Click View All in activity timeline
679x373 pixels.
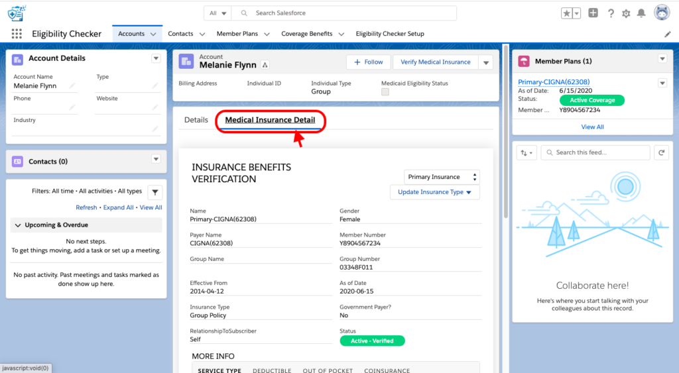[151, 208]
